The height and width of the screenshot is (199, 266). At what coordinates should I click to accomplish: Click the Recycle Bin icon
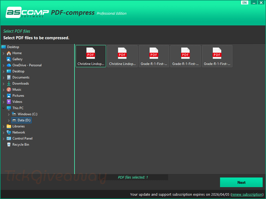(9, 145)
